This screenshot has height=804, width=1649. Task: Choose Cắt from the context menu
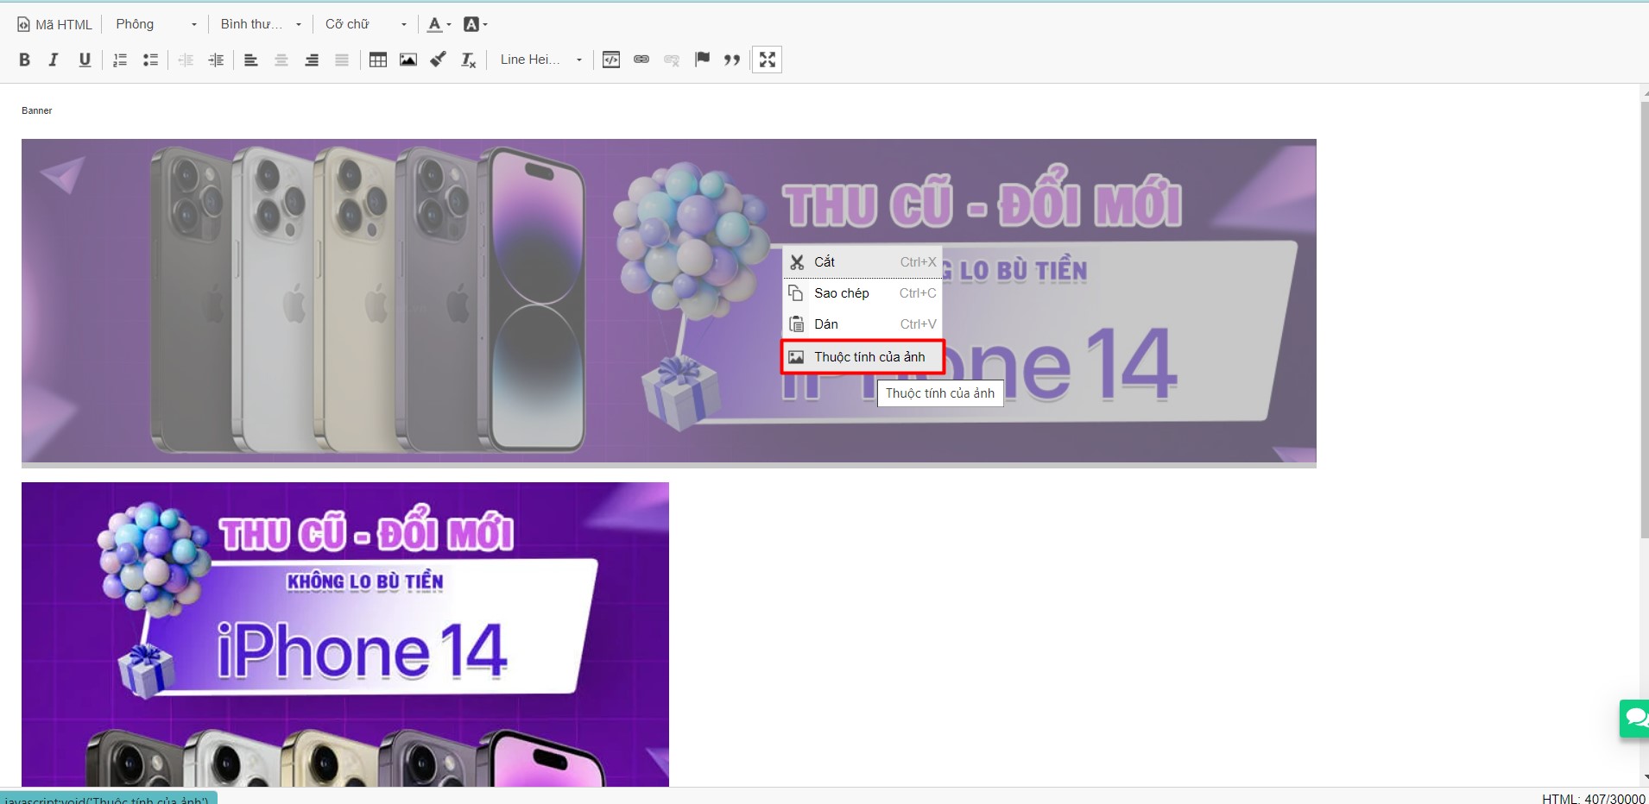tap(862, 262)
